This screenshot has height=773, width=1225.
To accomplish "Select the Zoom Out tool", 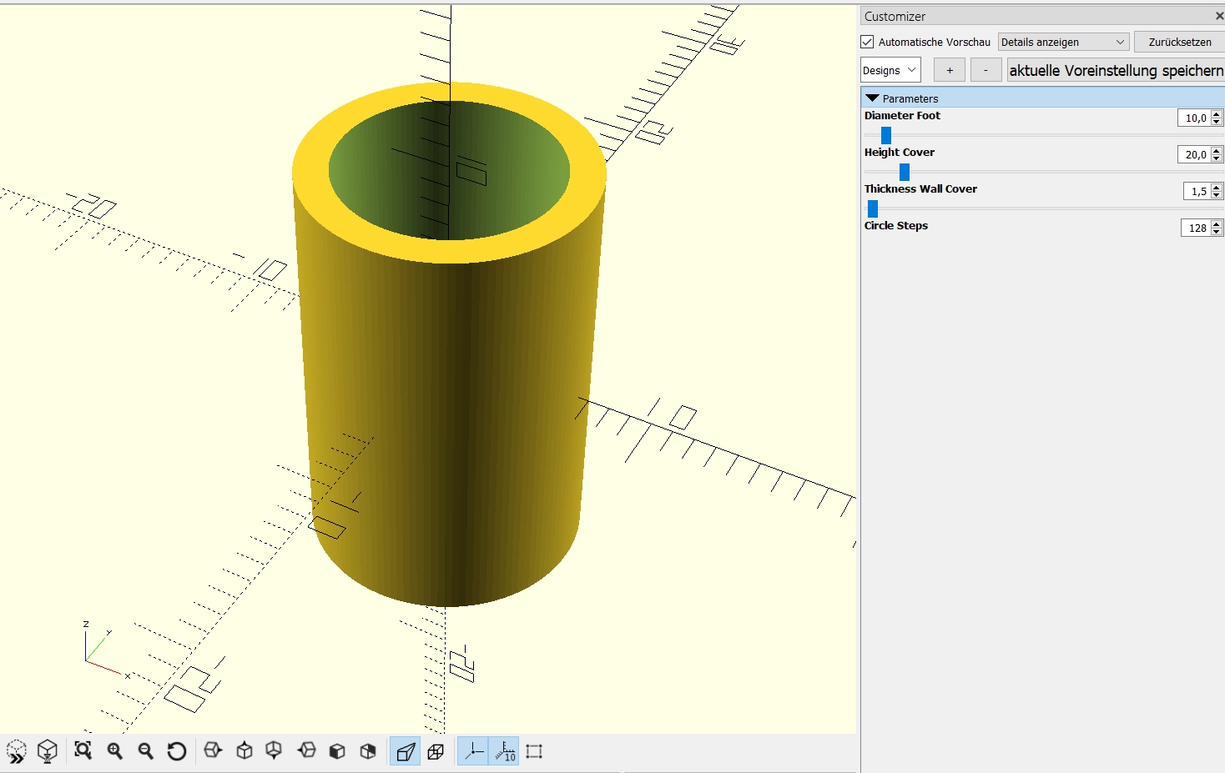I will pyautogui.click(x=146, y=750).
